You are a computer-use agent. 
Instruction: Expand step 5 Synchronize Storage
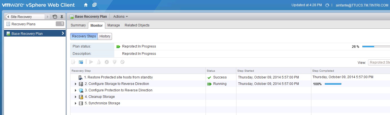tap(76, 103)
